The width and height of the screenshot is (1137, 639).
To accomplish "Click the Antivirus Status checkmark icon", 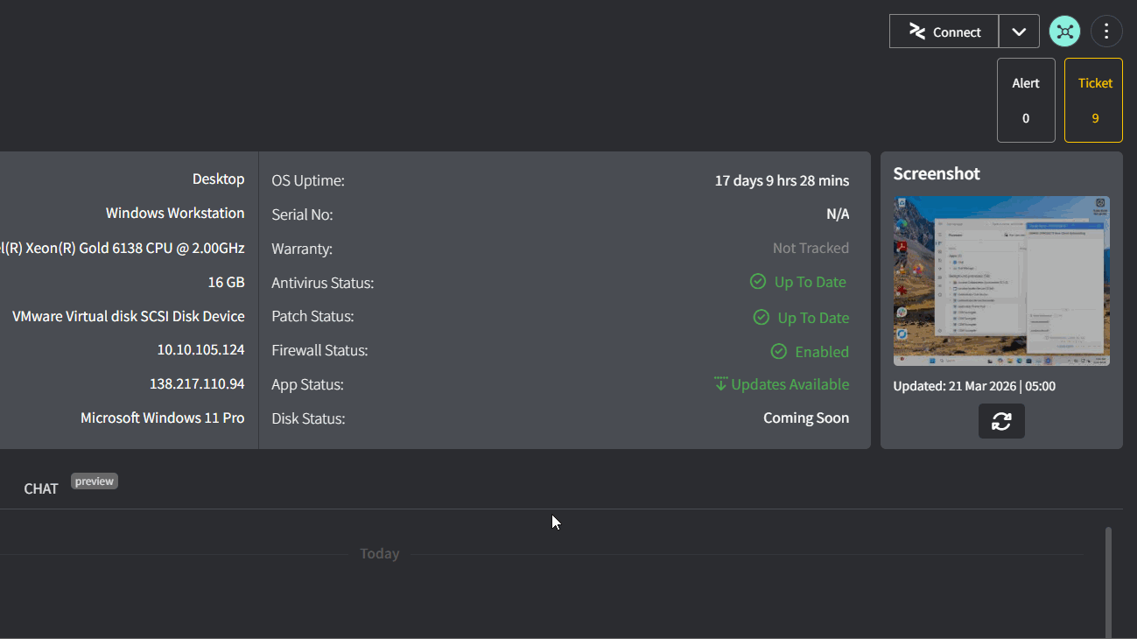I will coord(758,282).
